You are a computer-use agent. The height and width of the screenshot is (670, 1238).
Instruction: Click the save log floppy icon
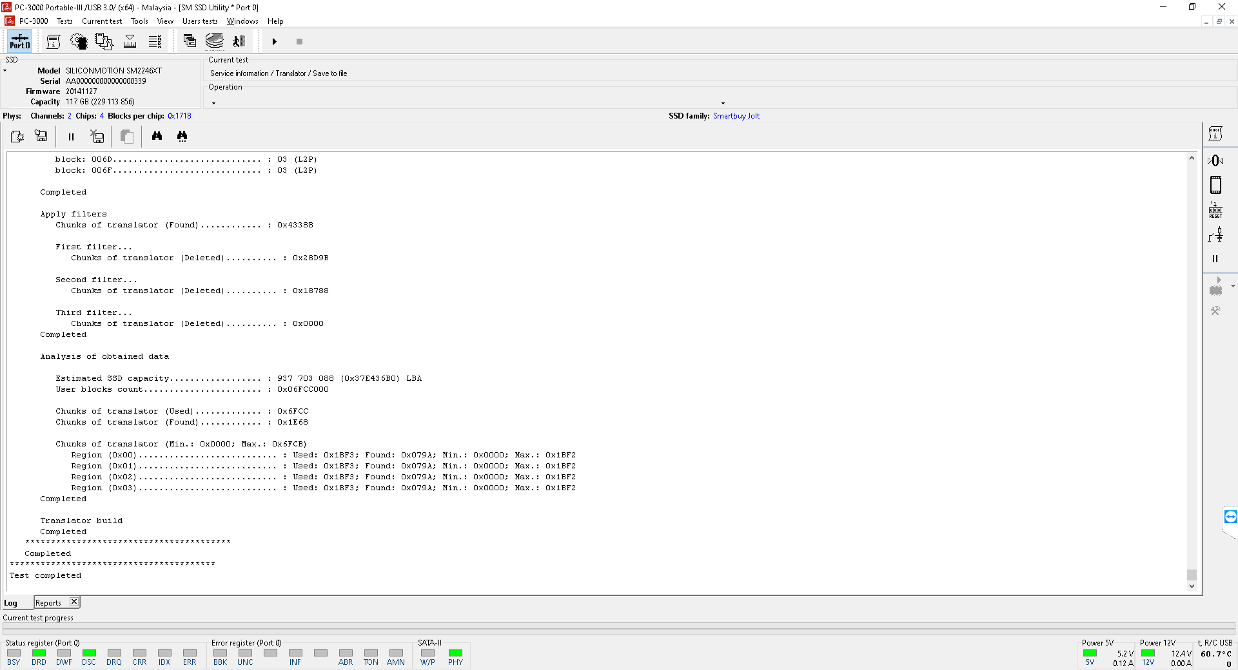[41, 136]
